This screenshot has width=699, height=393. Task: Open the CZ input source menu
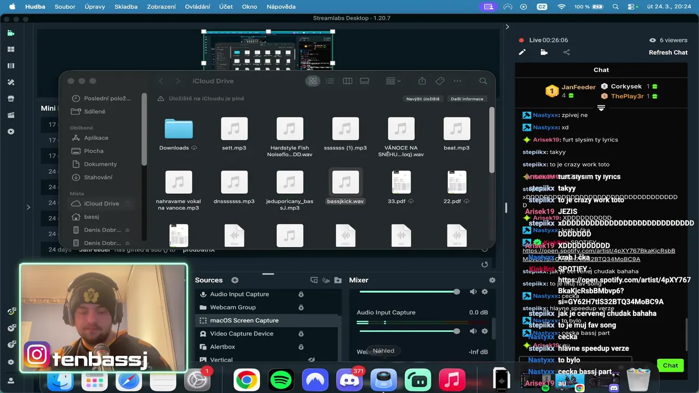[x=541, y=7]
